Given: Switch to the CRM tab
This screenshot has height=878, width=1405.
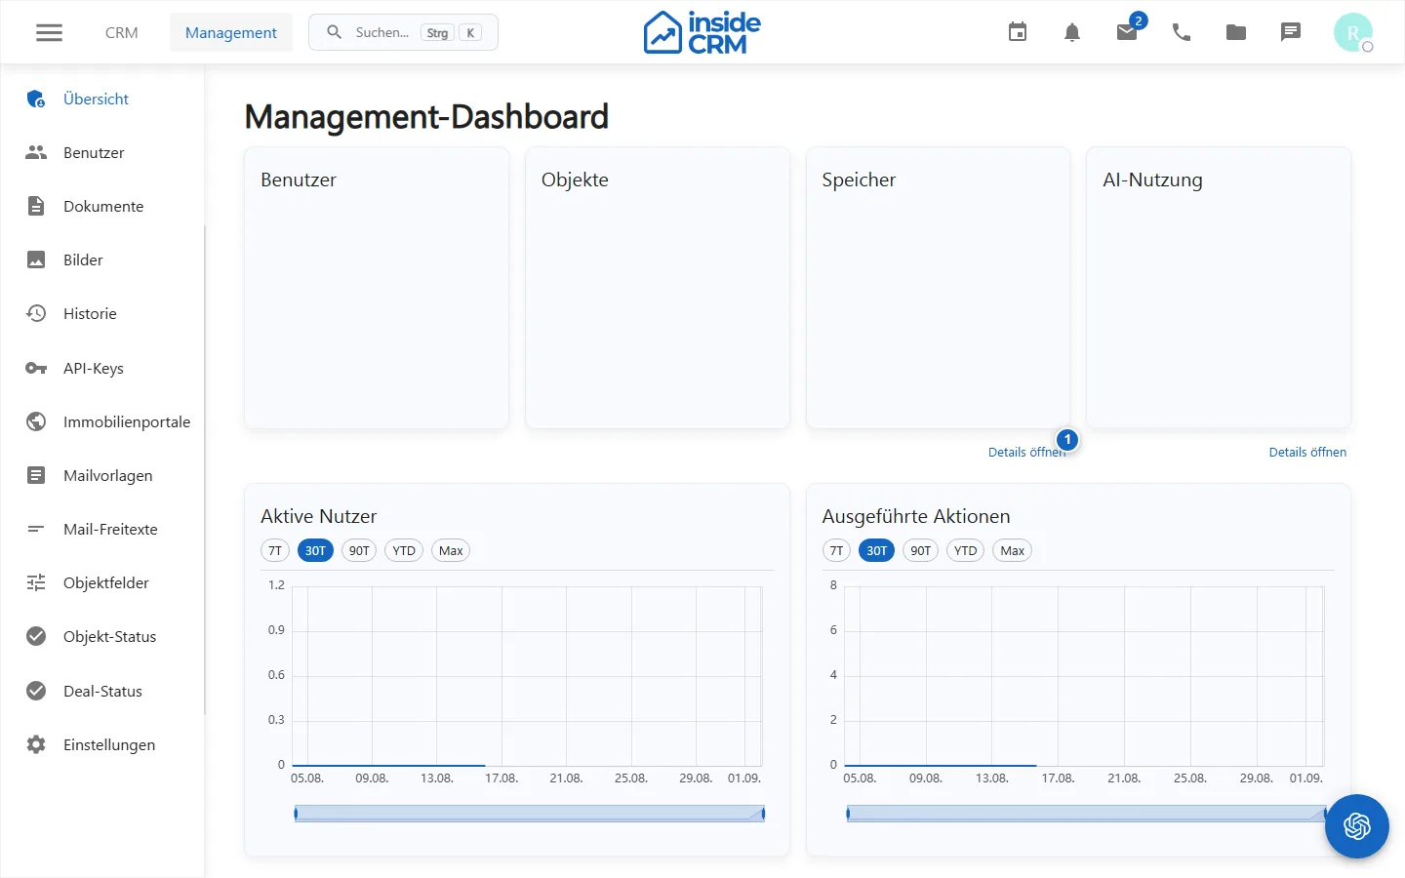Looking at the screenshot, I should [x=121, y=32].
